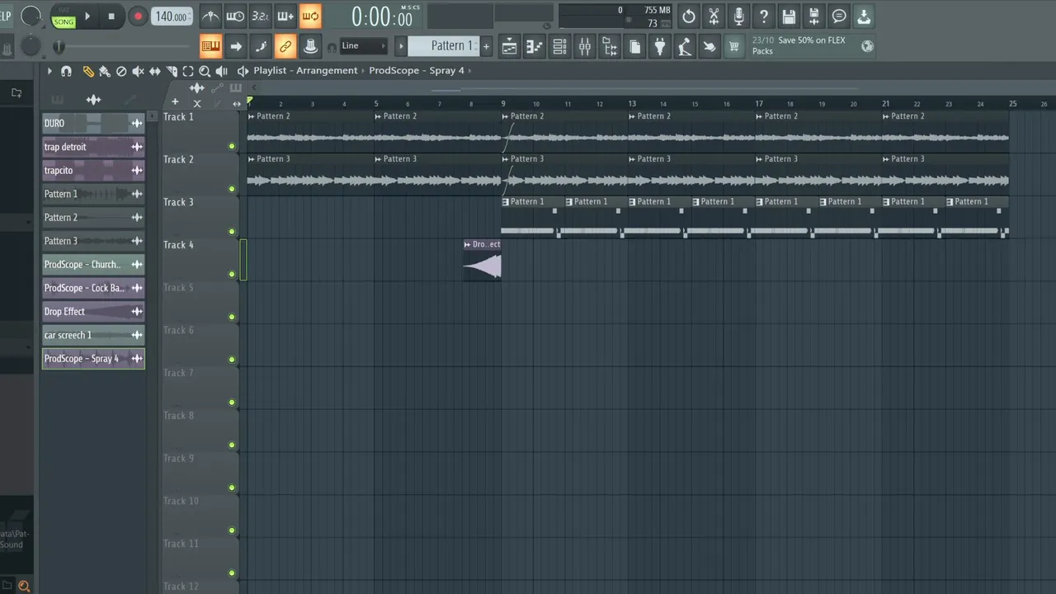Open the Mixer icon

pyautogui.click(x=585, y=46)
